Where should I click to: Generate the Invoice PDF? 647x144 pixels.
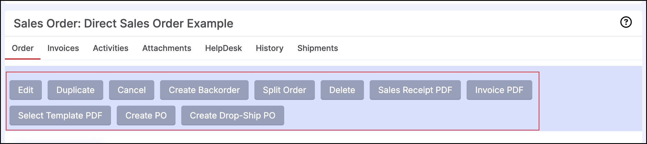point(499,90)
